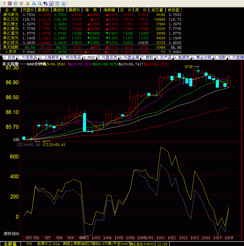This screenshot has height=246, width=244.
Task: Click 美汇纽元:0.6633 in status bar
Action: [x=142, y=244]
